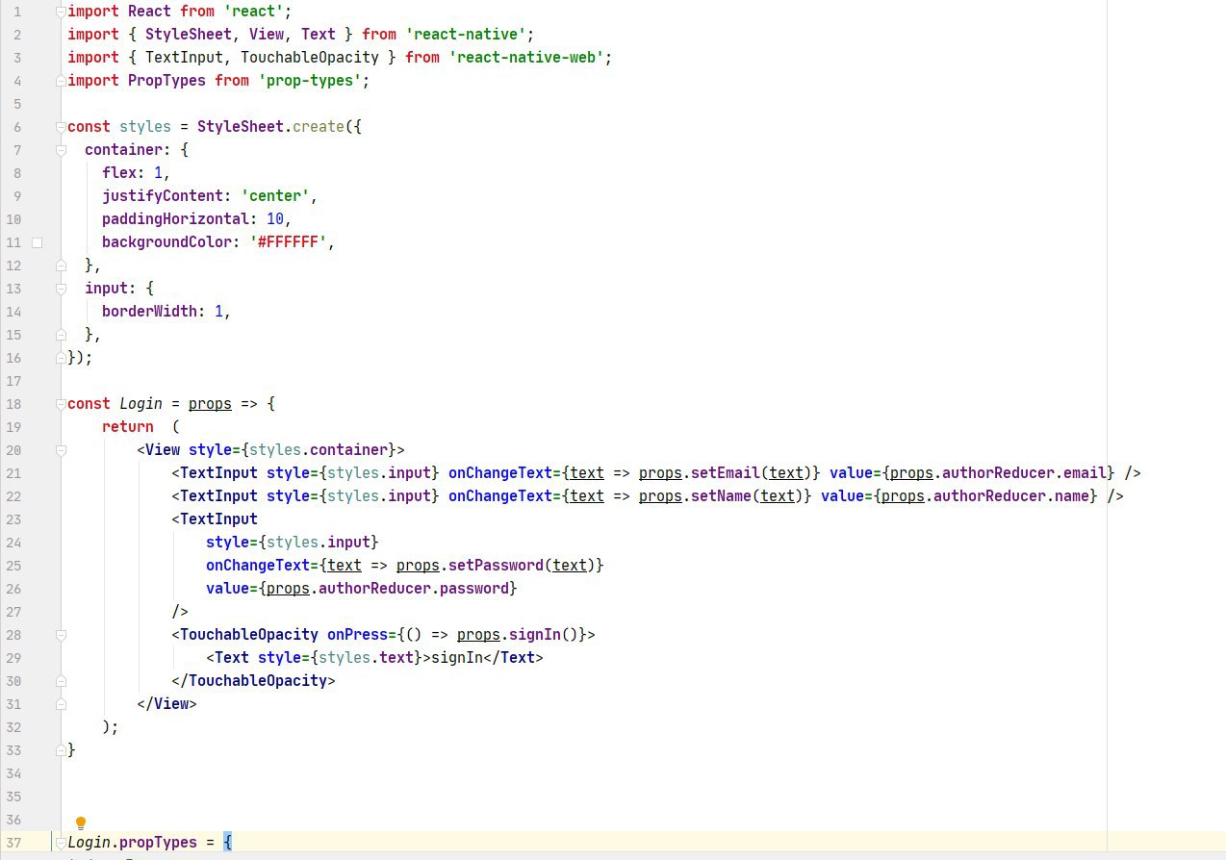Click the fold end marker beside closing View tag
Screen dimensions: 1226x860
(61, 704)
